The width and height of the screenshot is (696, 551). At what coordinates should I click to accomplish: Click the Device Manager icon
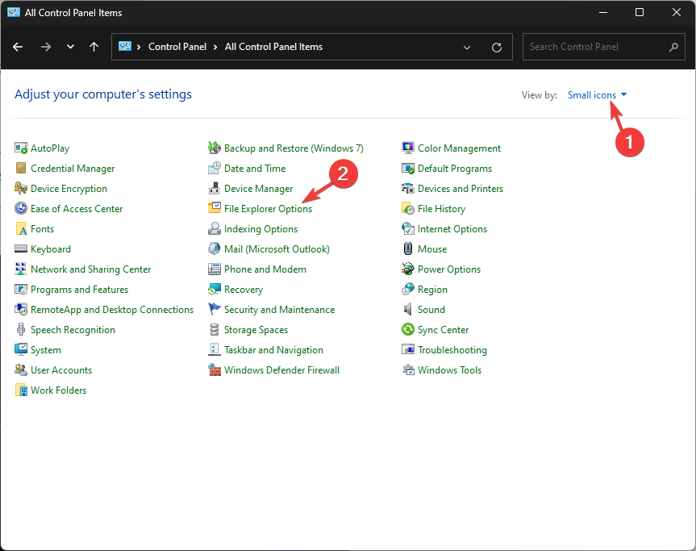pos(215,189)
